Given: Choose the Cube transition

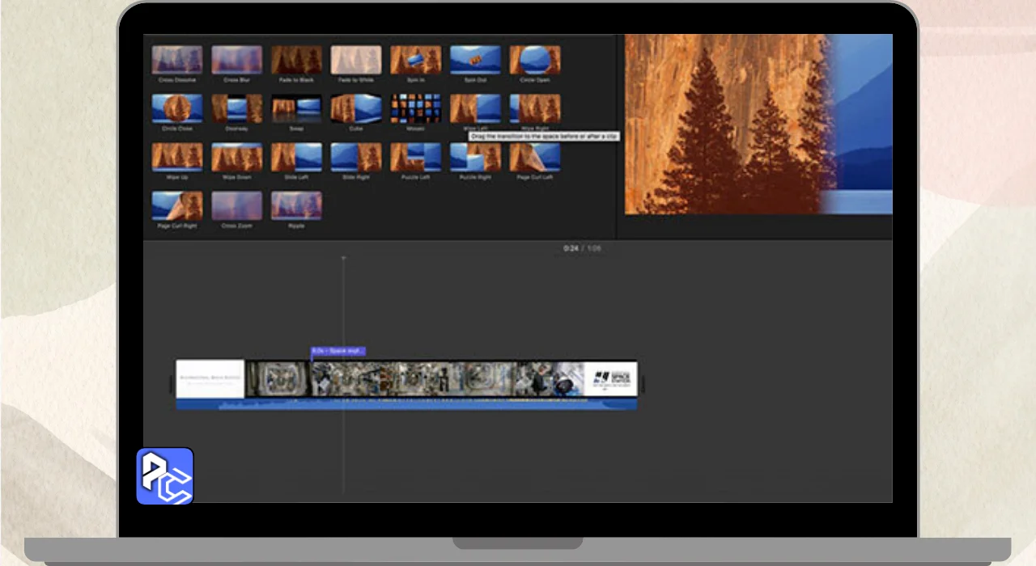Looking at the screenshot, I should point(356,108).
